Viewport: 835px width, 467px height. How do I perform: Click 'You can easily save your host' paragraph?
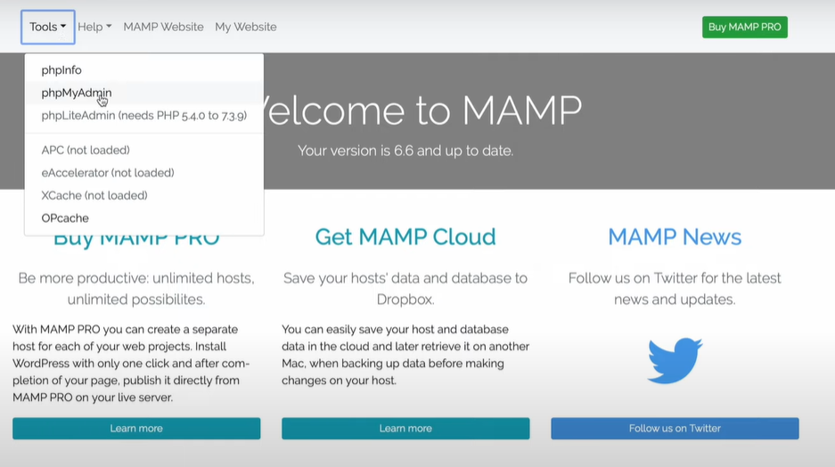405,355
